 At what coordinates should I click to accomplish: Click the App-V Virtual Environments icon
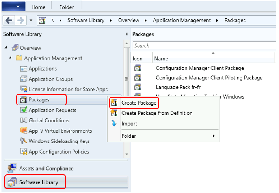click(x=24, y=131)
